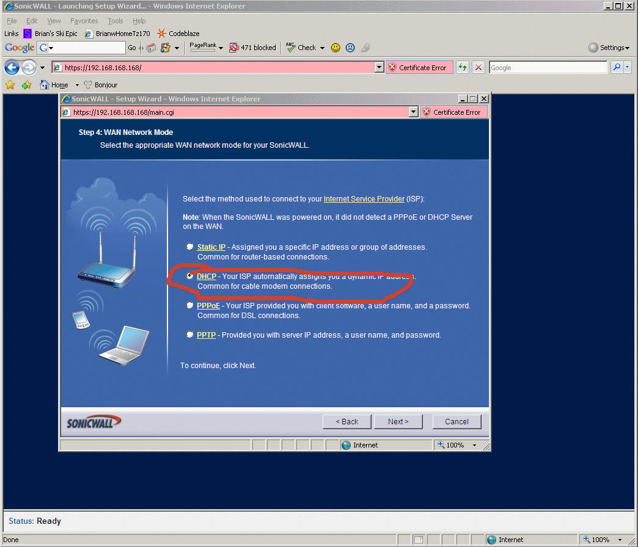Image resolution: width=638 pixels, height=547 pixels.
Task: Open zoom level dropdown in wizard status bar
Action: coord(474,446)
